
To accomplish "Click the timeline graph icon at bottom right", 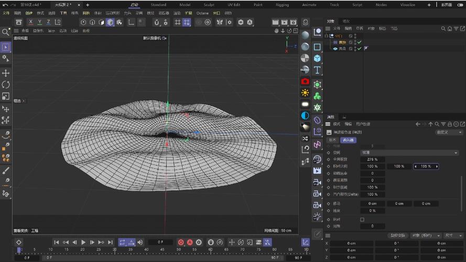I will coord(305,243).
